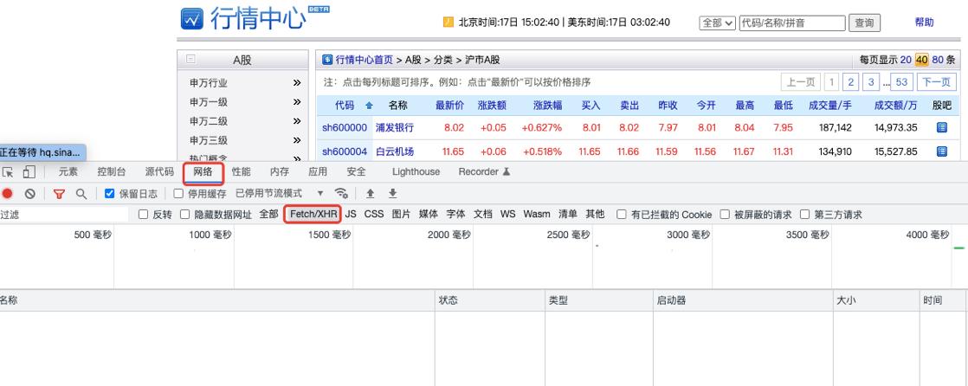968x386 pixels.
Task: Open 股吧 icon for sh600004 row
Action: click(941, 151)
